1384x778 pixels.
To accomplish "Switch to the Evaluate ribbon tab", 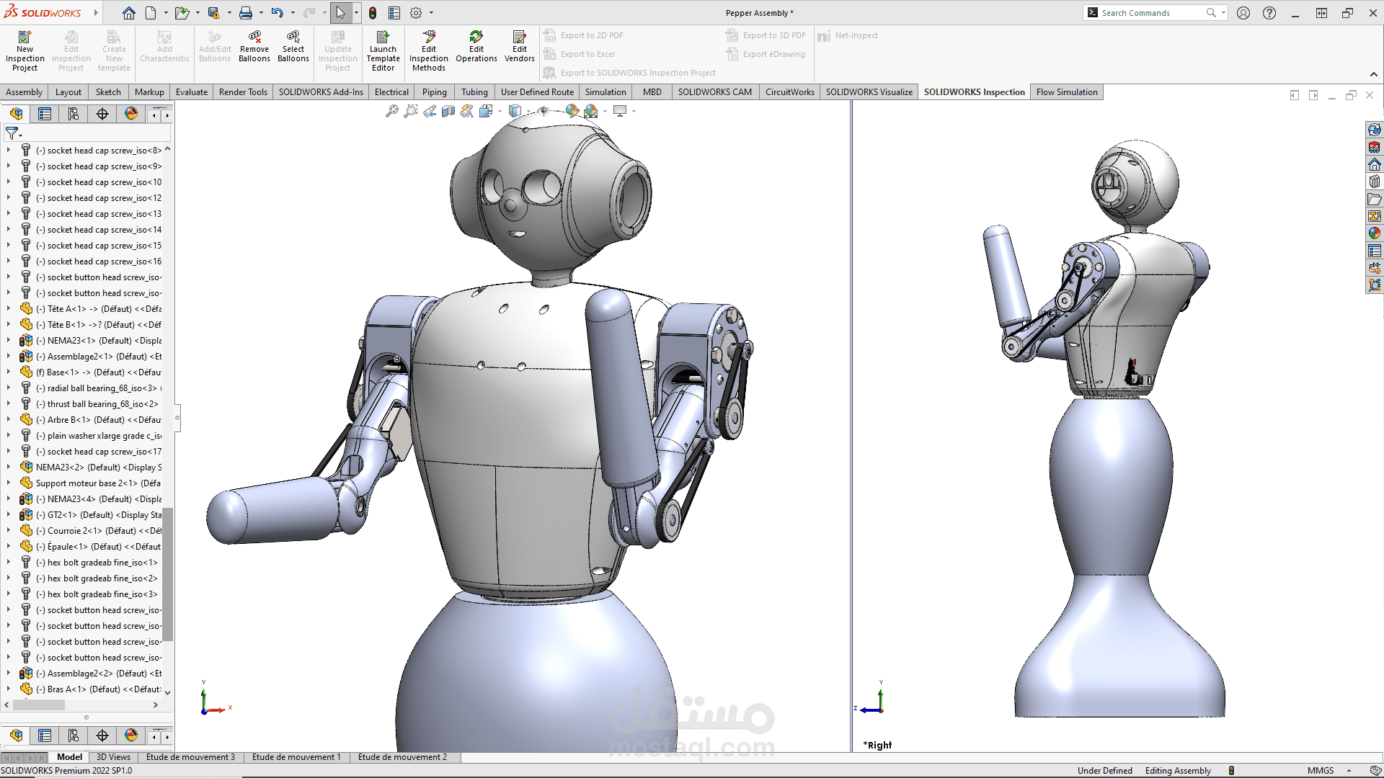I will (191, 92).
